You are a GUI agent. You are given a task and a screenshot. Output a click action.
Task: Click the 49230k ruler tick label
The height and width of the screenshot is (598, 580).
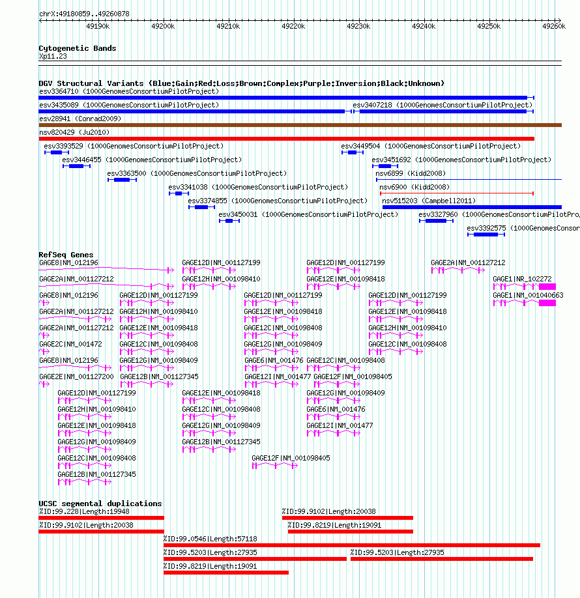pos(358,26)
